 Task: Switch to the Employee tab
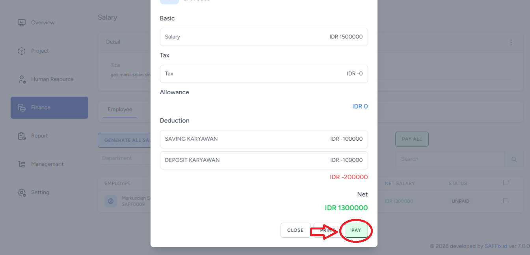point(120,110)
